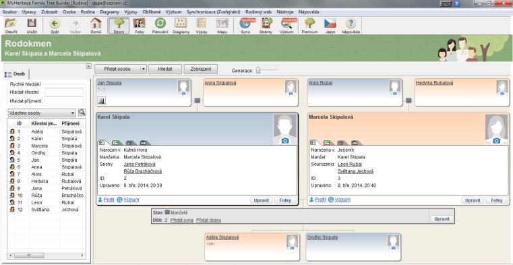Click Upravit in Karel Skipala's card
Image resolution: width=513 pixels, height=265 pixels.
pos(262,200)
